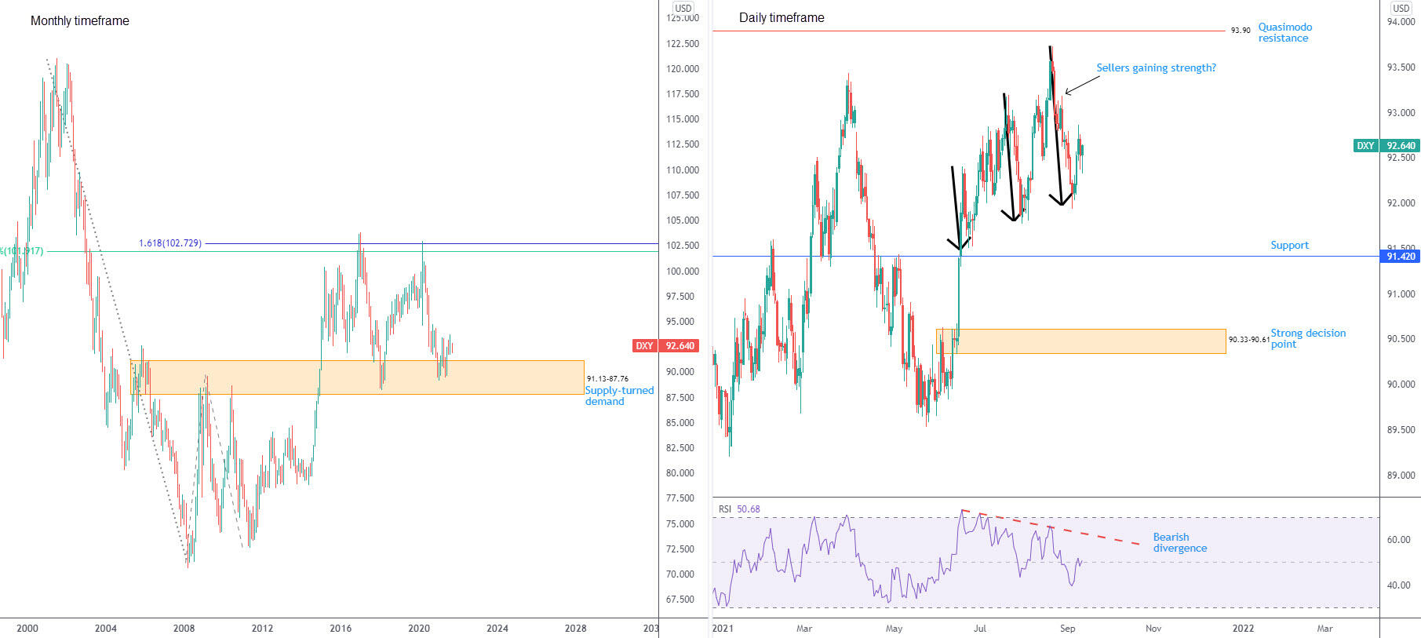Image resolution: width=1421 pixels, height=638 pixels.
Task: Click the Monthly timeframe heading
Action: click(79, 21)
